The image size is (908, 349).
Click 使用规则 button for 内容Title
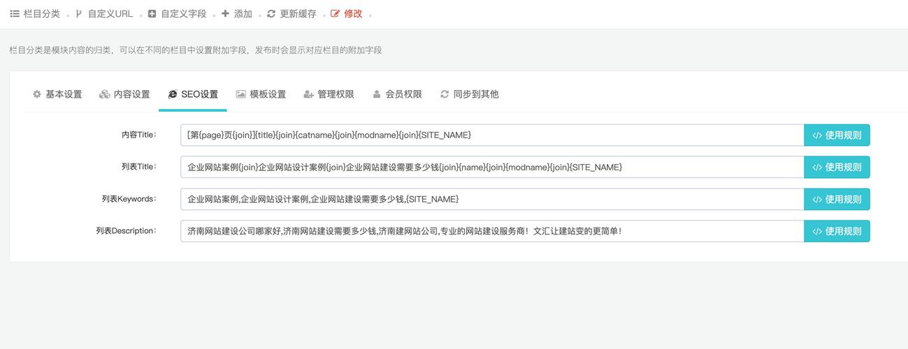pos(837,135)
